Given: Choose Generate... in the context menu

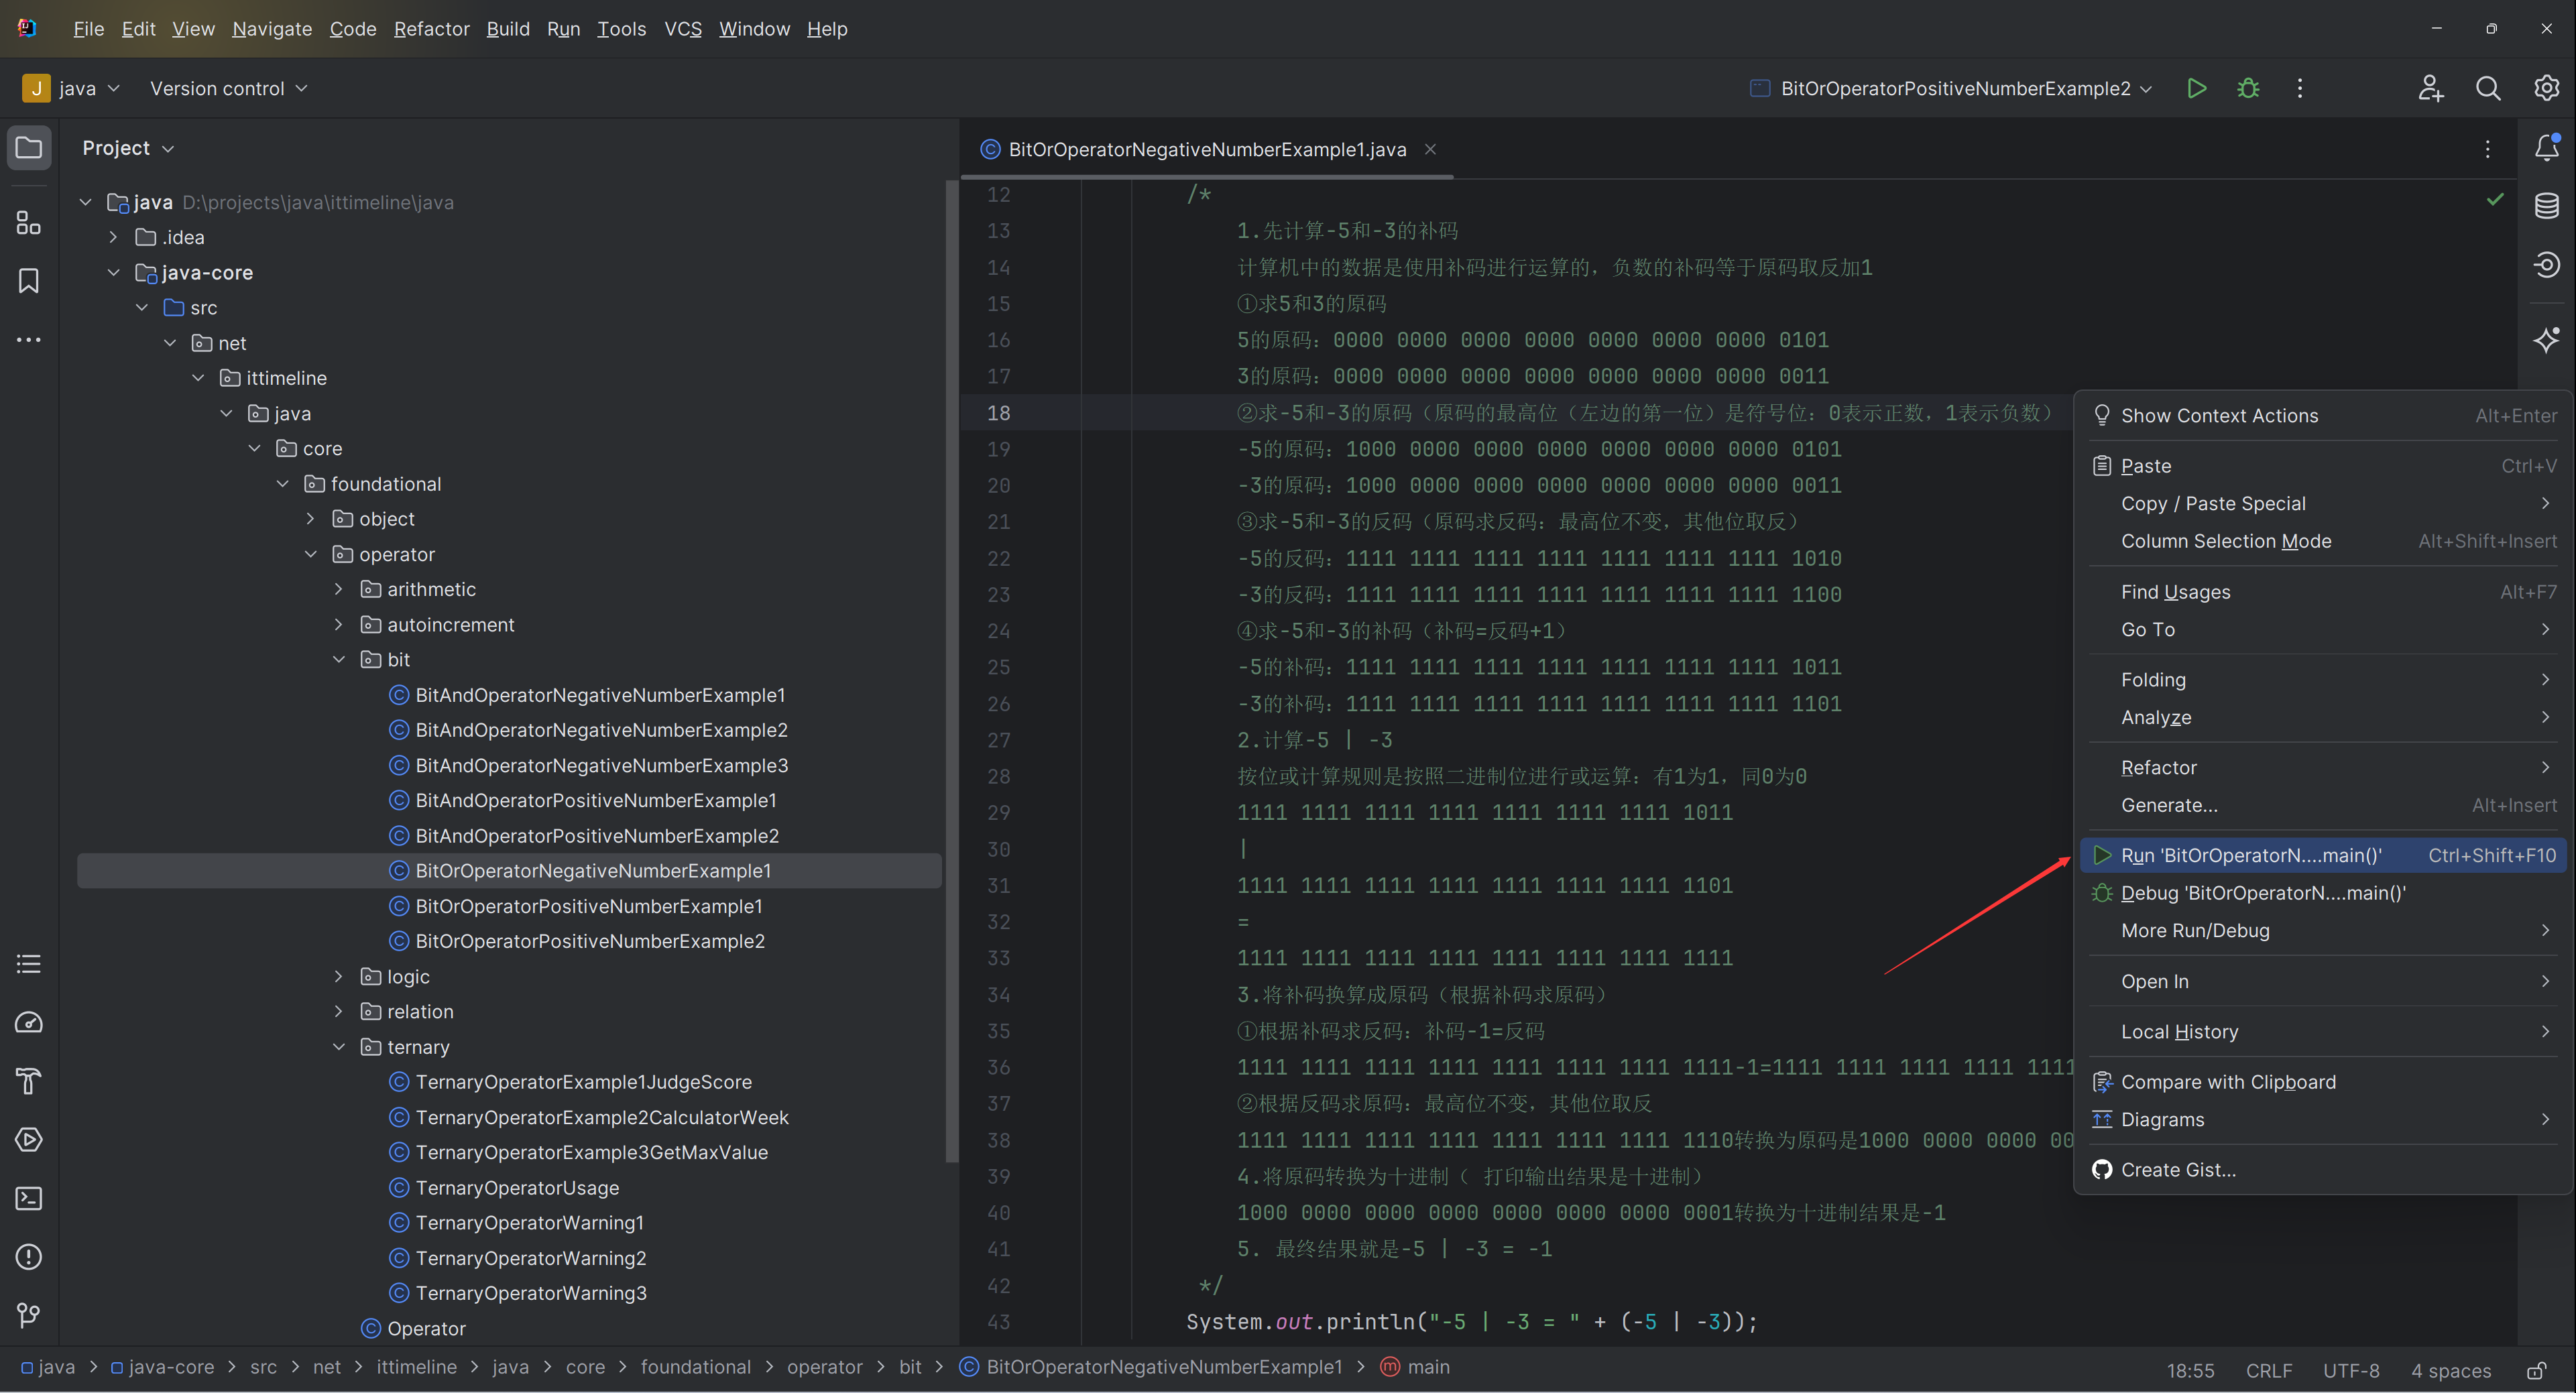Looking at the screenshot, I should pyautogui.click(x=2324, y=805).
